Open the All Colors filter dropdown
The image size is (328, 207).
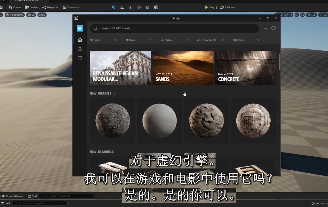pyautogui.click(x=246, y=40)
